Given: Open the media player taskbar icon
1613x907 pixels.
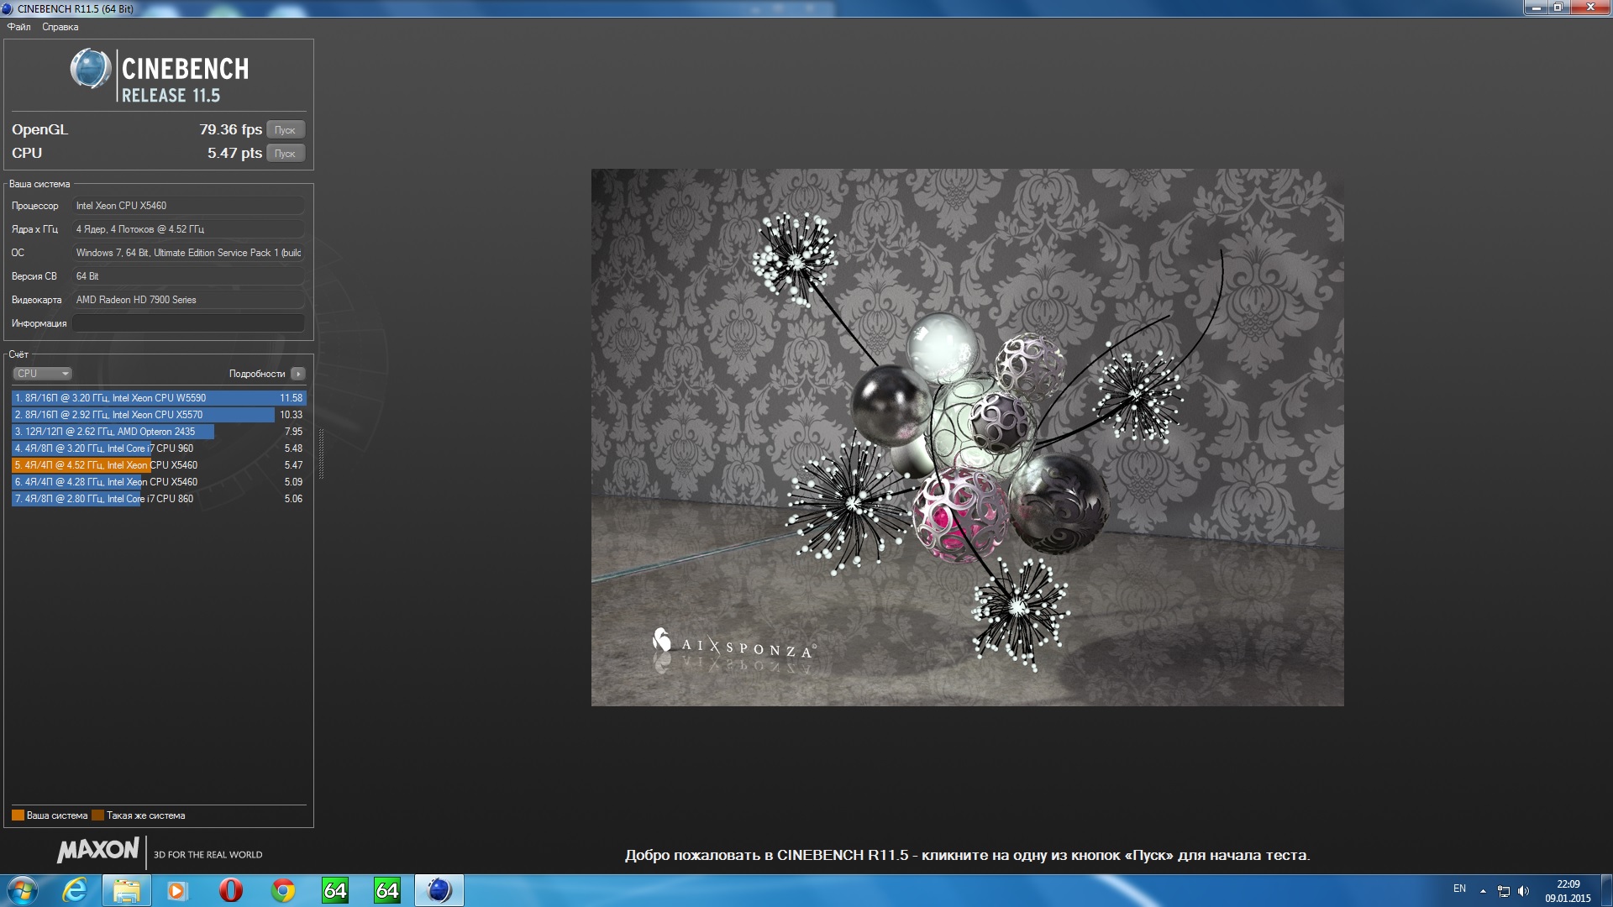Looking at the screenshot, I should pos(177,890).
